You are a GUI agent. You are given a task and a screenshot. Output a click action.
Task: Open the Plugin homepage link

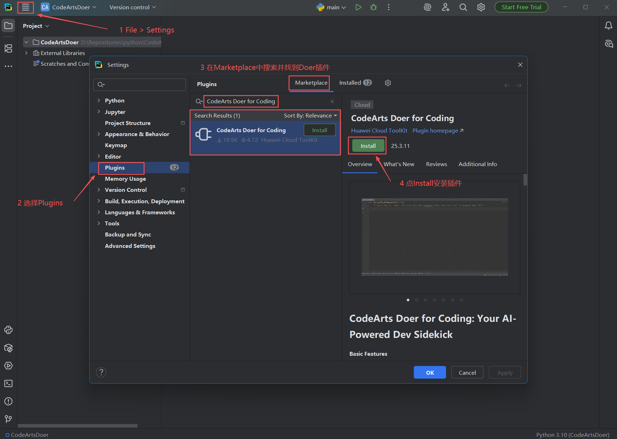click(438, 131)
